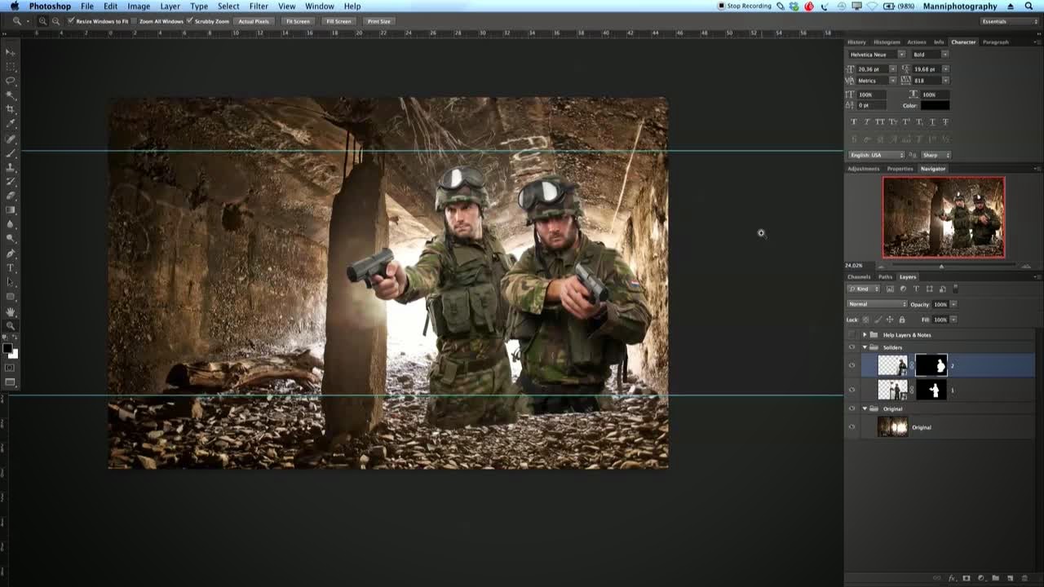Image resolution: width=1044 pixels, height=587 pixels.
Task: Switch to the Channels tab
Action: 859,277
